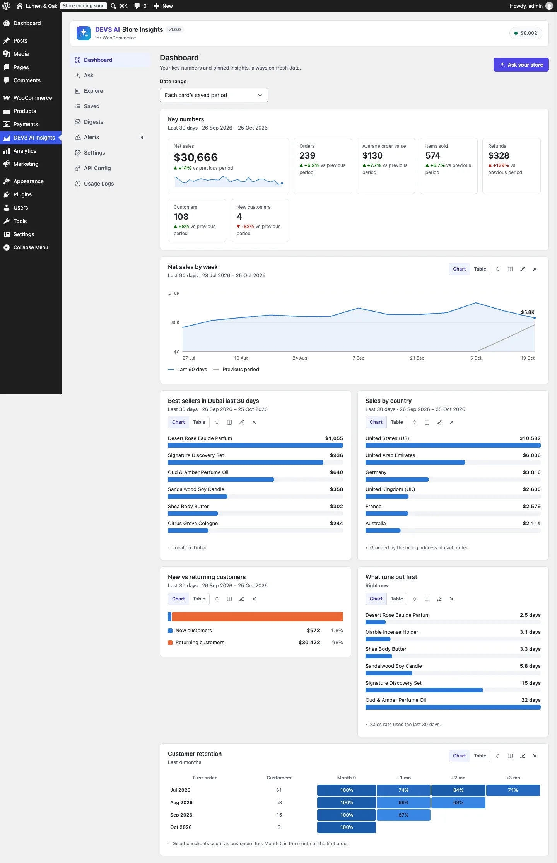Click the United Arab Emirates sales bar

click(415, 462)
